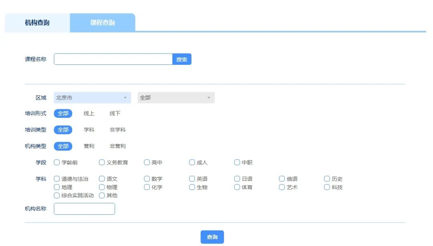Open the 课程查询 tab
The height and width of the screenshot is (246, 433).
click(102, 23)
